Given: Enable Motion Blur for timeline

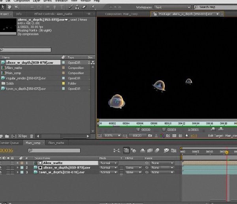Looking at the screenshot, I should [x=157, y=151].
